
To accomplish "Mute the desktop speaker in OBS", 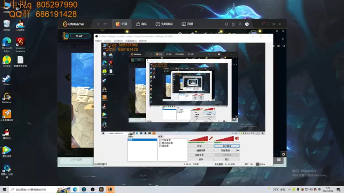I will point(237,138).
